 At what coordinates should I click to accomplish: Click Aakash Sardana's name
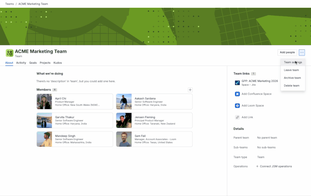[145, 98]
